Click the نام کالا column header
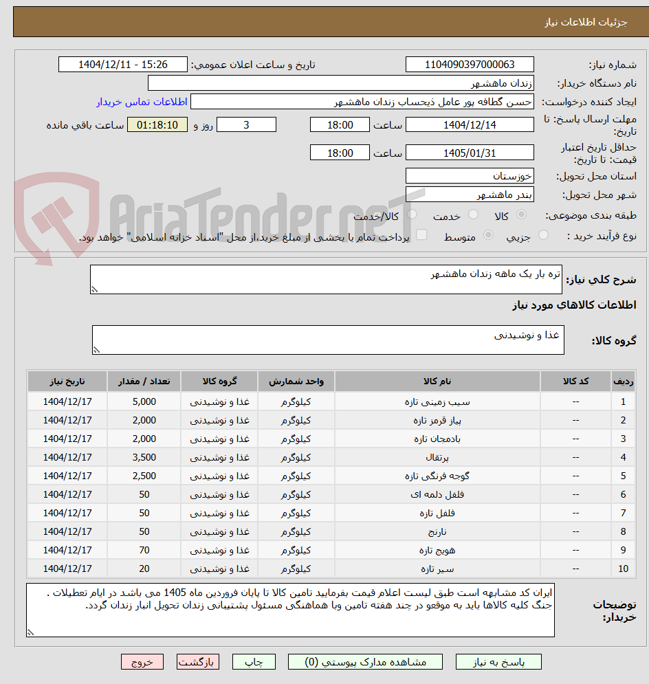The width and height of the screenshot is (649, 684). click(437, 382)
